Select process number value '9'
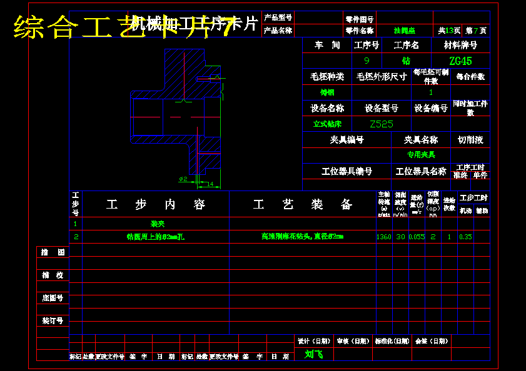 click(367, 61)
